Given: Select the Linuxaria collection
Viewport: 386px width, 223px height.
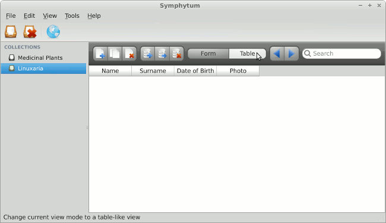Looking at the screenshot, I should point(43,69).
